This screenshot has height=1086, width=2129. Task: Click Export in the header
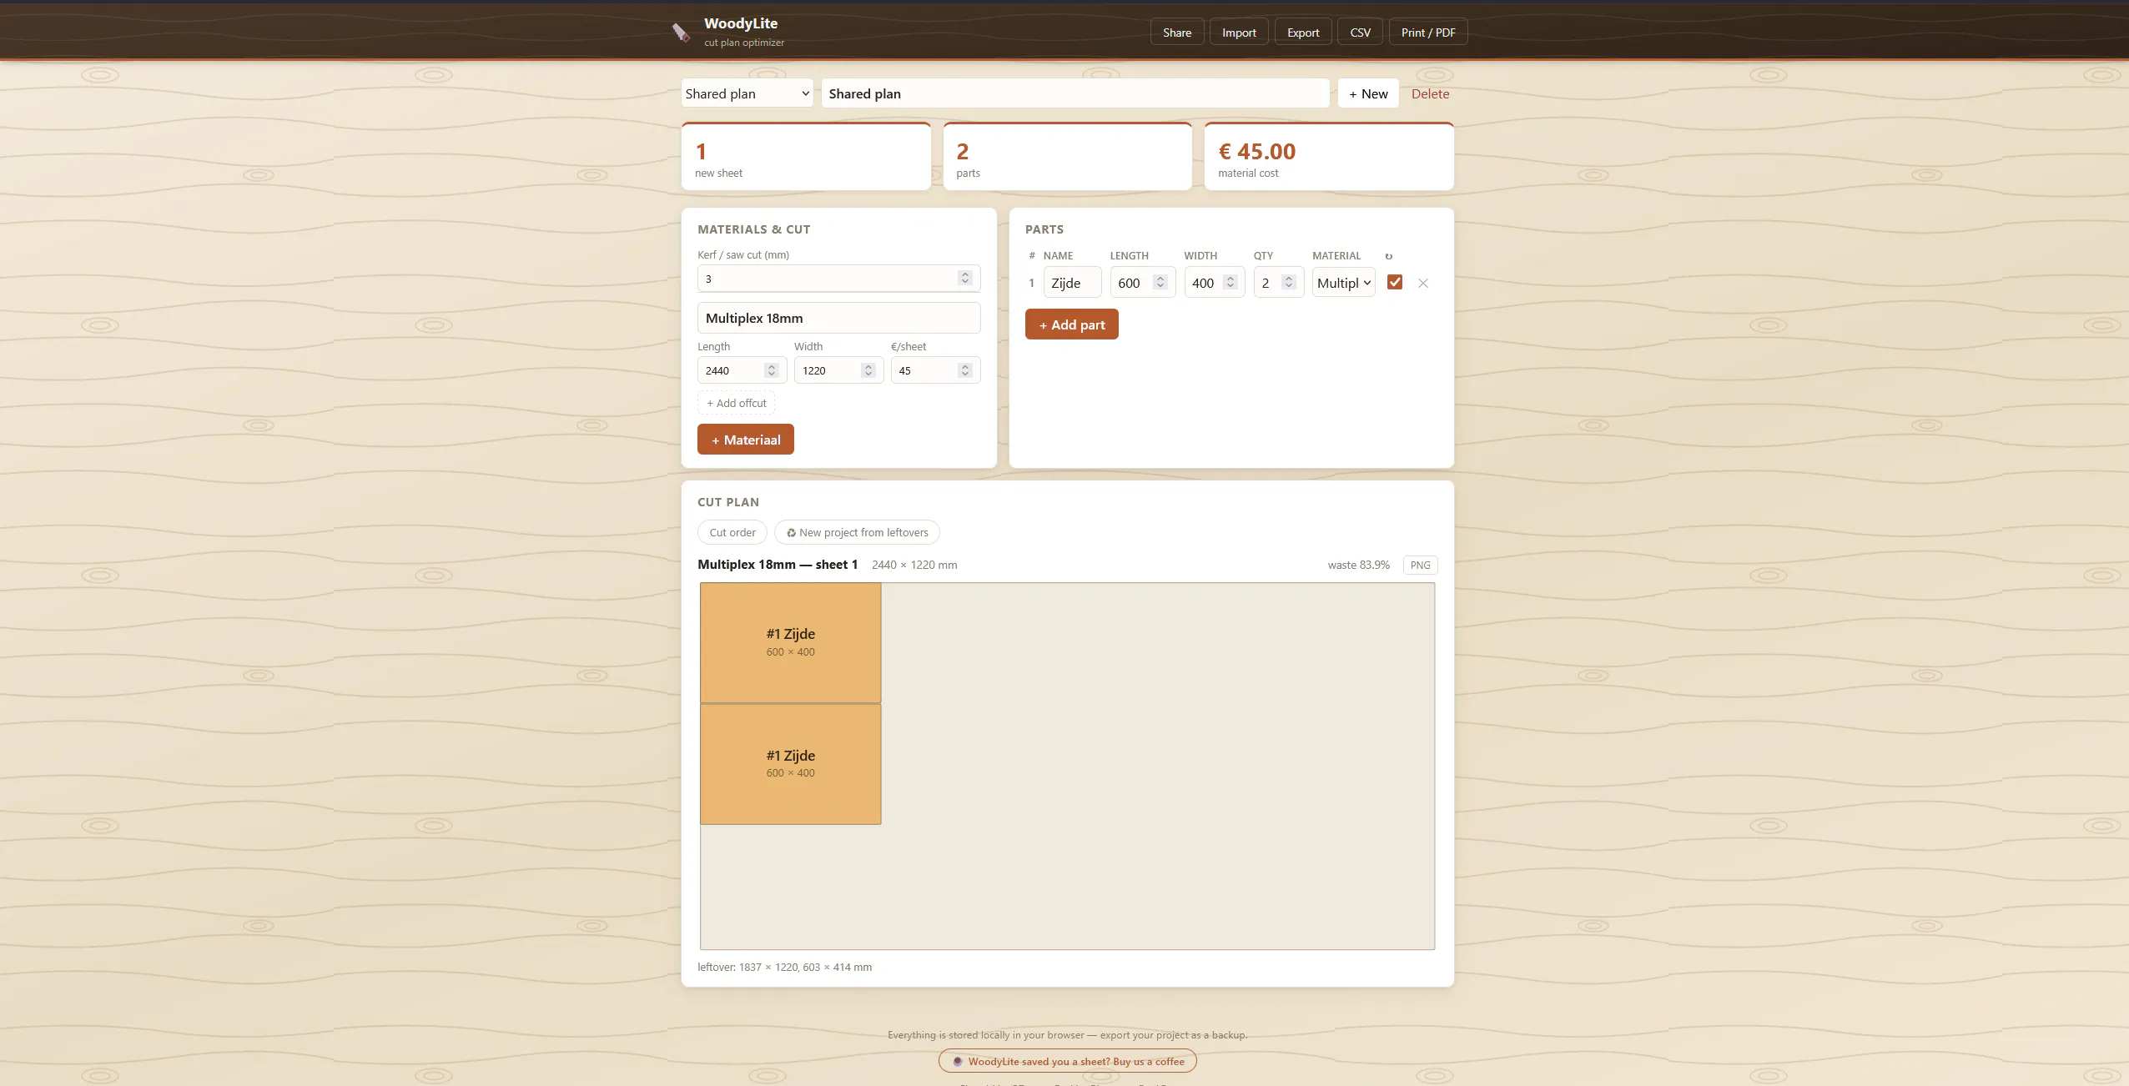coord(1303,33)
